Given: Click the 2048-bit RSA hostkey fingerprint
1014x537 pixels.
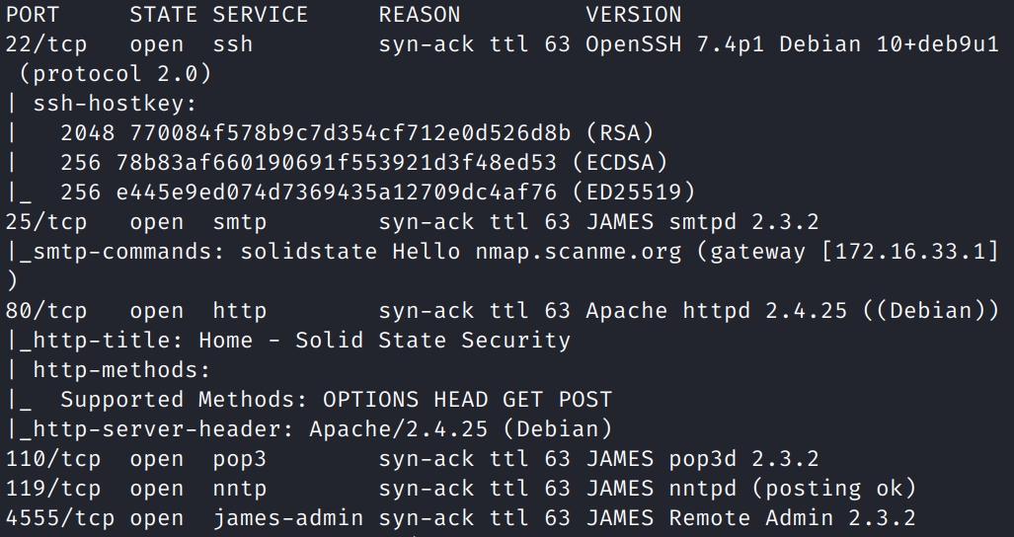Looking at the screenshot, I should click(351, 133).
